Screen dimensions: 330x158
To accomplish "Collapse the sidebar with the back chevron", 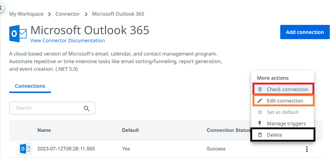I will (x=1, y=8).
